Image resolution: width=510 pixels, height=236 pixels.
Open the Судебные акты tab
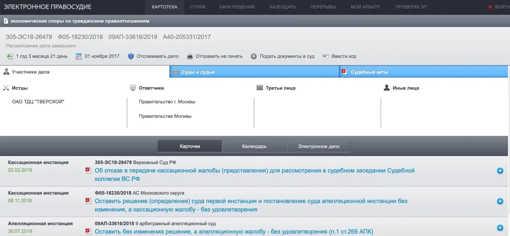424,72
